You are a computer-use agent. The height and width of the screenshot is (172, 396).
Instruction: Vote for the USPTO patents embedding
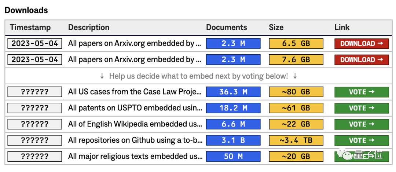362,108
